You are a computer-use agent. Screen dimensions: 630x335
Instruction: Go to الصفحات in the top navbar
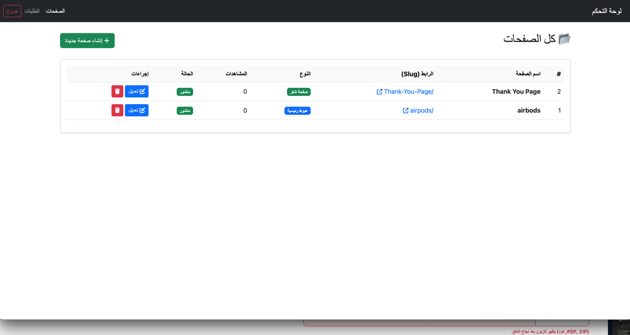[55, 11]
